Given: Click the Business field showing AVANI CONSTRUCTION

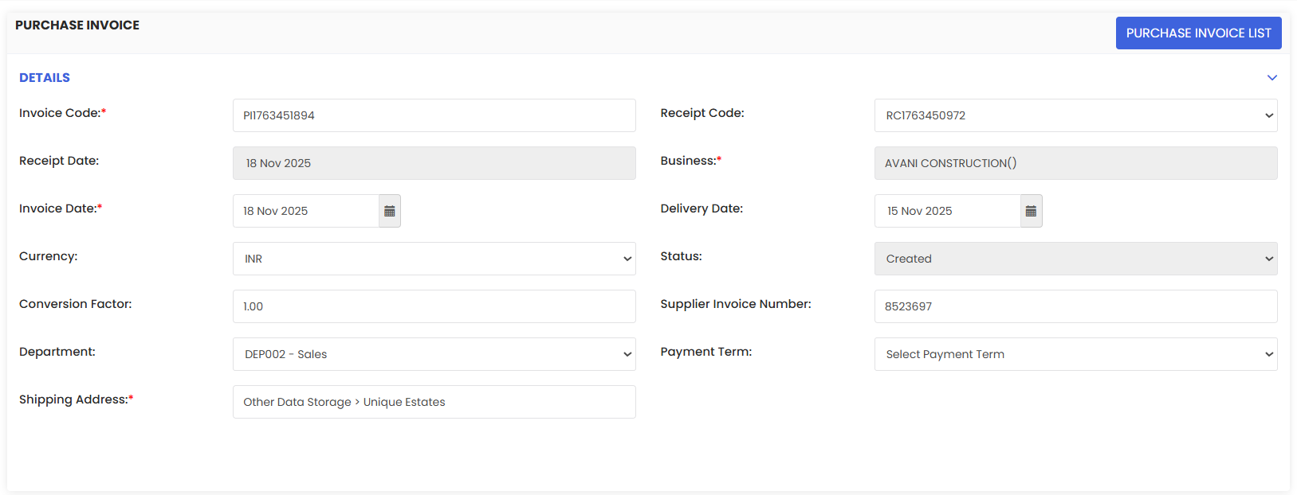Looking at the screenshot, I should pyautogui.click(x=1075, y=163).
